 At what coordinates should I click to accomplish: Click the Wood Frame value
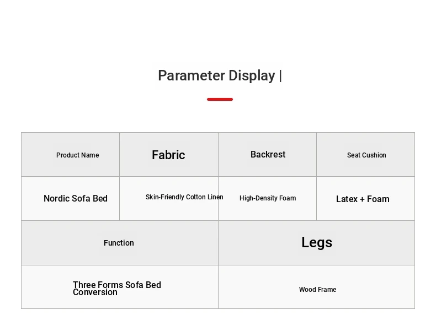pyautogui.click(x=317, y=290)
